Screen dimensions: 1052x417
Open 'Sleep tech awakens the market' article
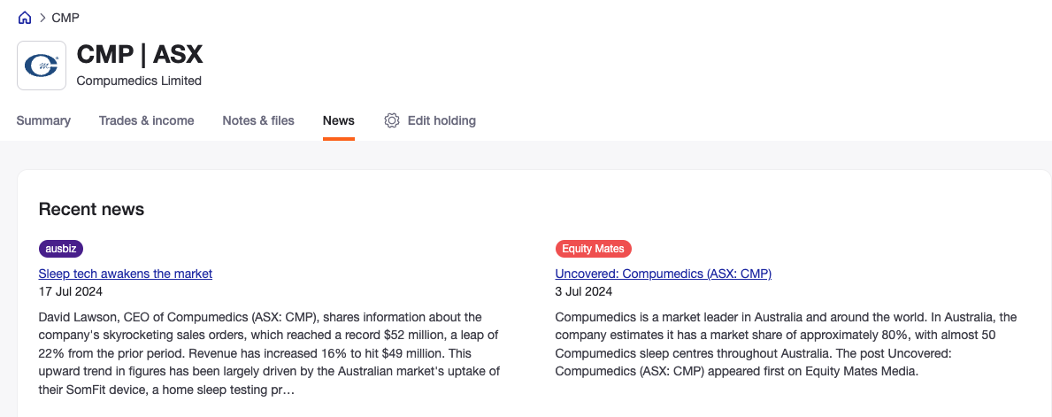coord(126,274)
